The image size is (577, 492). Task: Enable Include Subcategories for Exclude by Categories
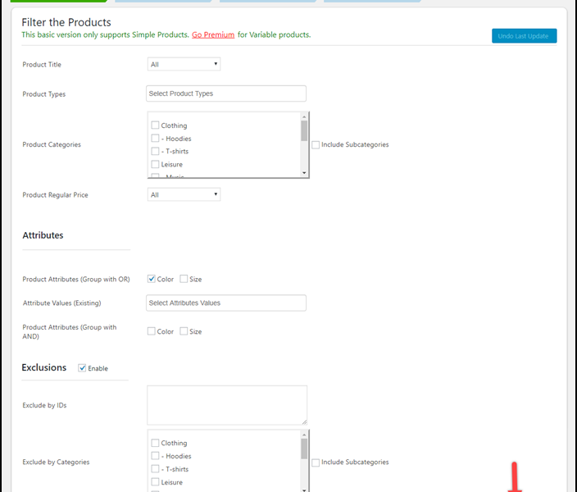(316, 462)
